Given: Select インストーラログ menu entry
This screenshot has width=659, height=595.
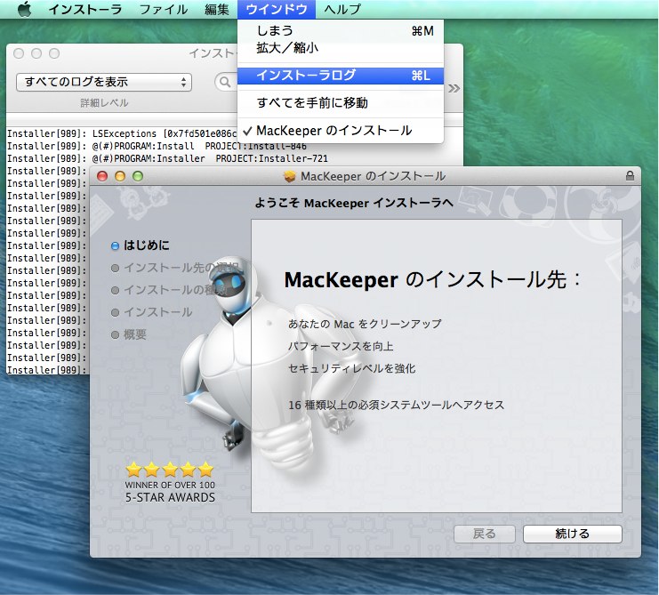Looking at the screenshot, I should click(x=341, y=76).
